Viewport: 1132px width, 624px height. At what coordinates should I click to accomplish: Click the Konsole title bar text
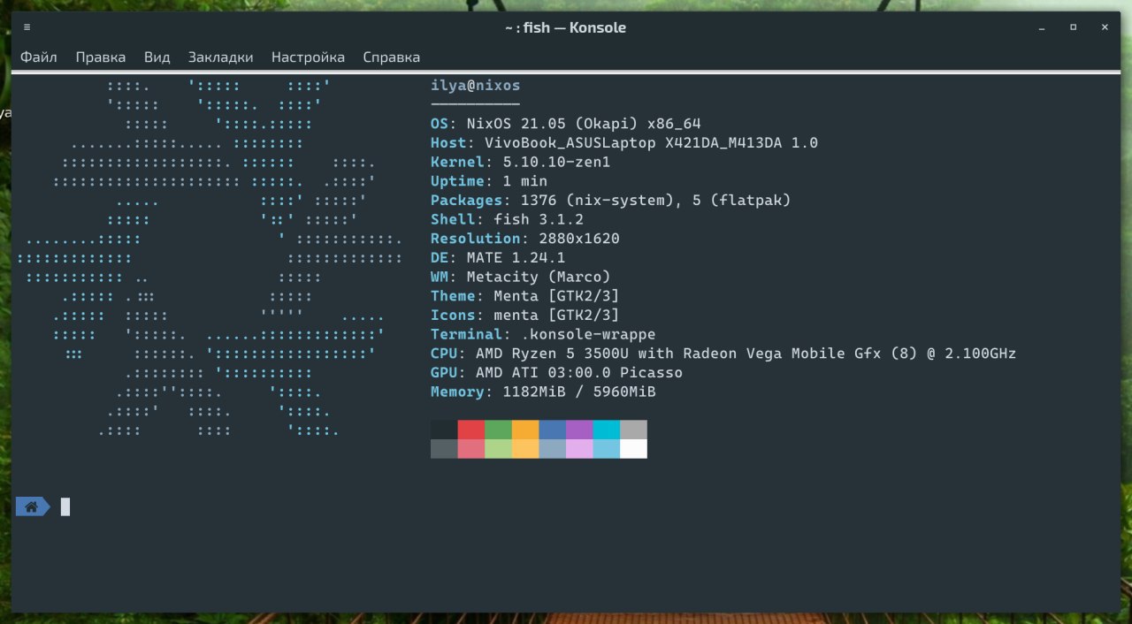[566, 27]
